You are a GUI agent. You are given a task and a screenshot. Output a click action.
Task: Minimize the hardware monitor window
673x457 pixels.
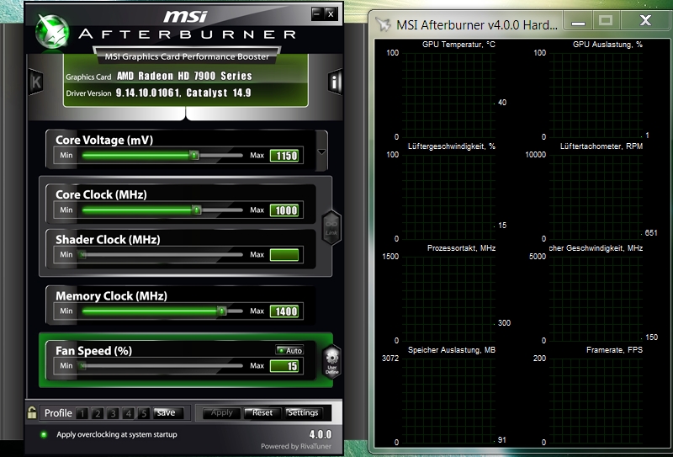[578, 20]
